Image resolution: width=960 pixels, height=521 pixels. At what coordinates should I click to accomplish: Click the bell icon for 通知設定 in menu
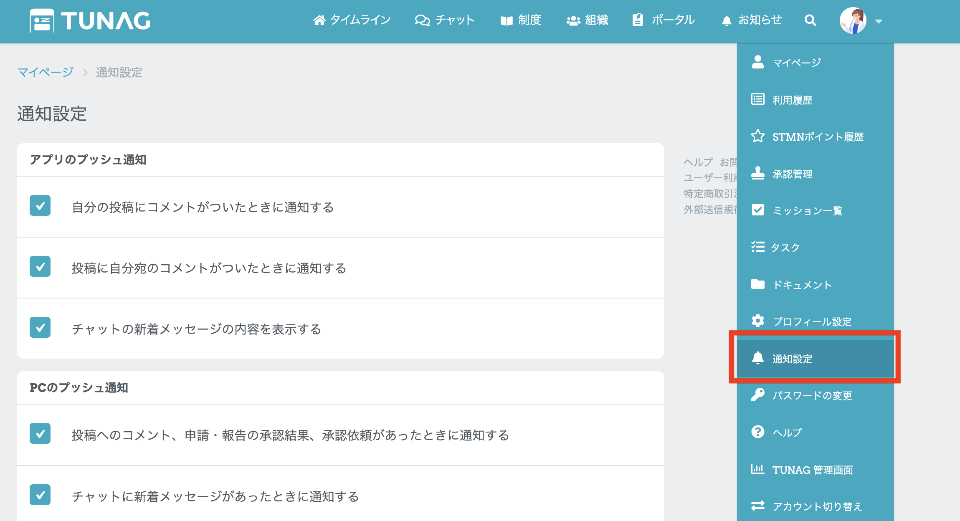pyautogui.click(x=757, y=358)
